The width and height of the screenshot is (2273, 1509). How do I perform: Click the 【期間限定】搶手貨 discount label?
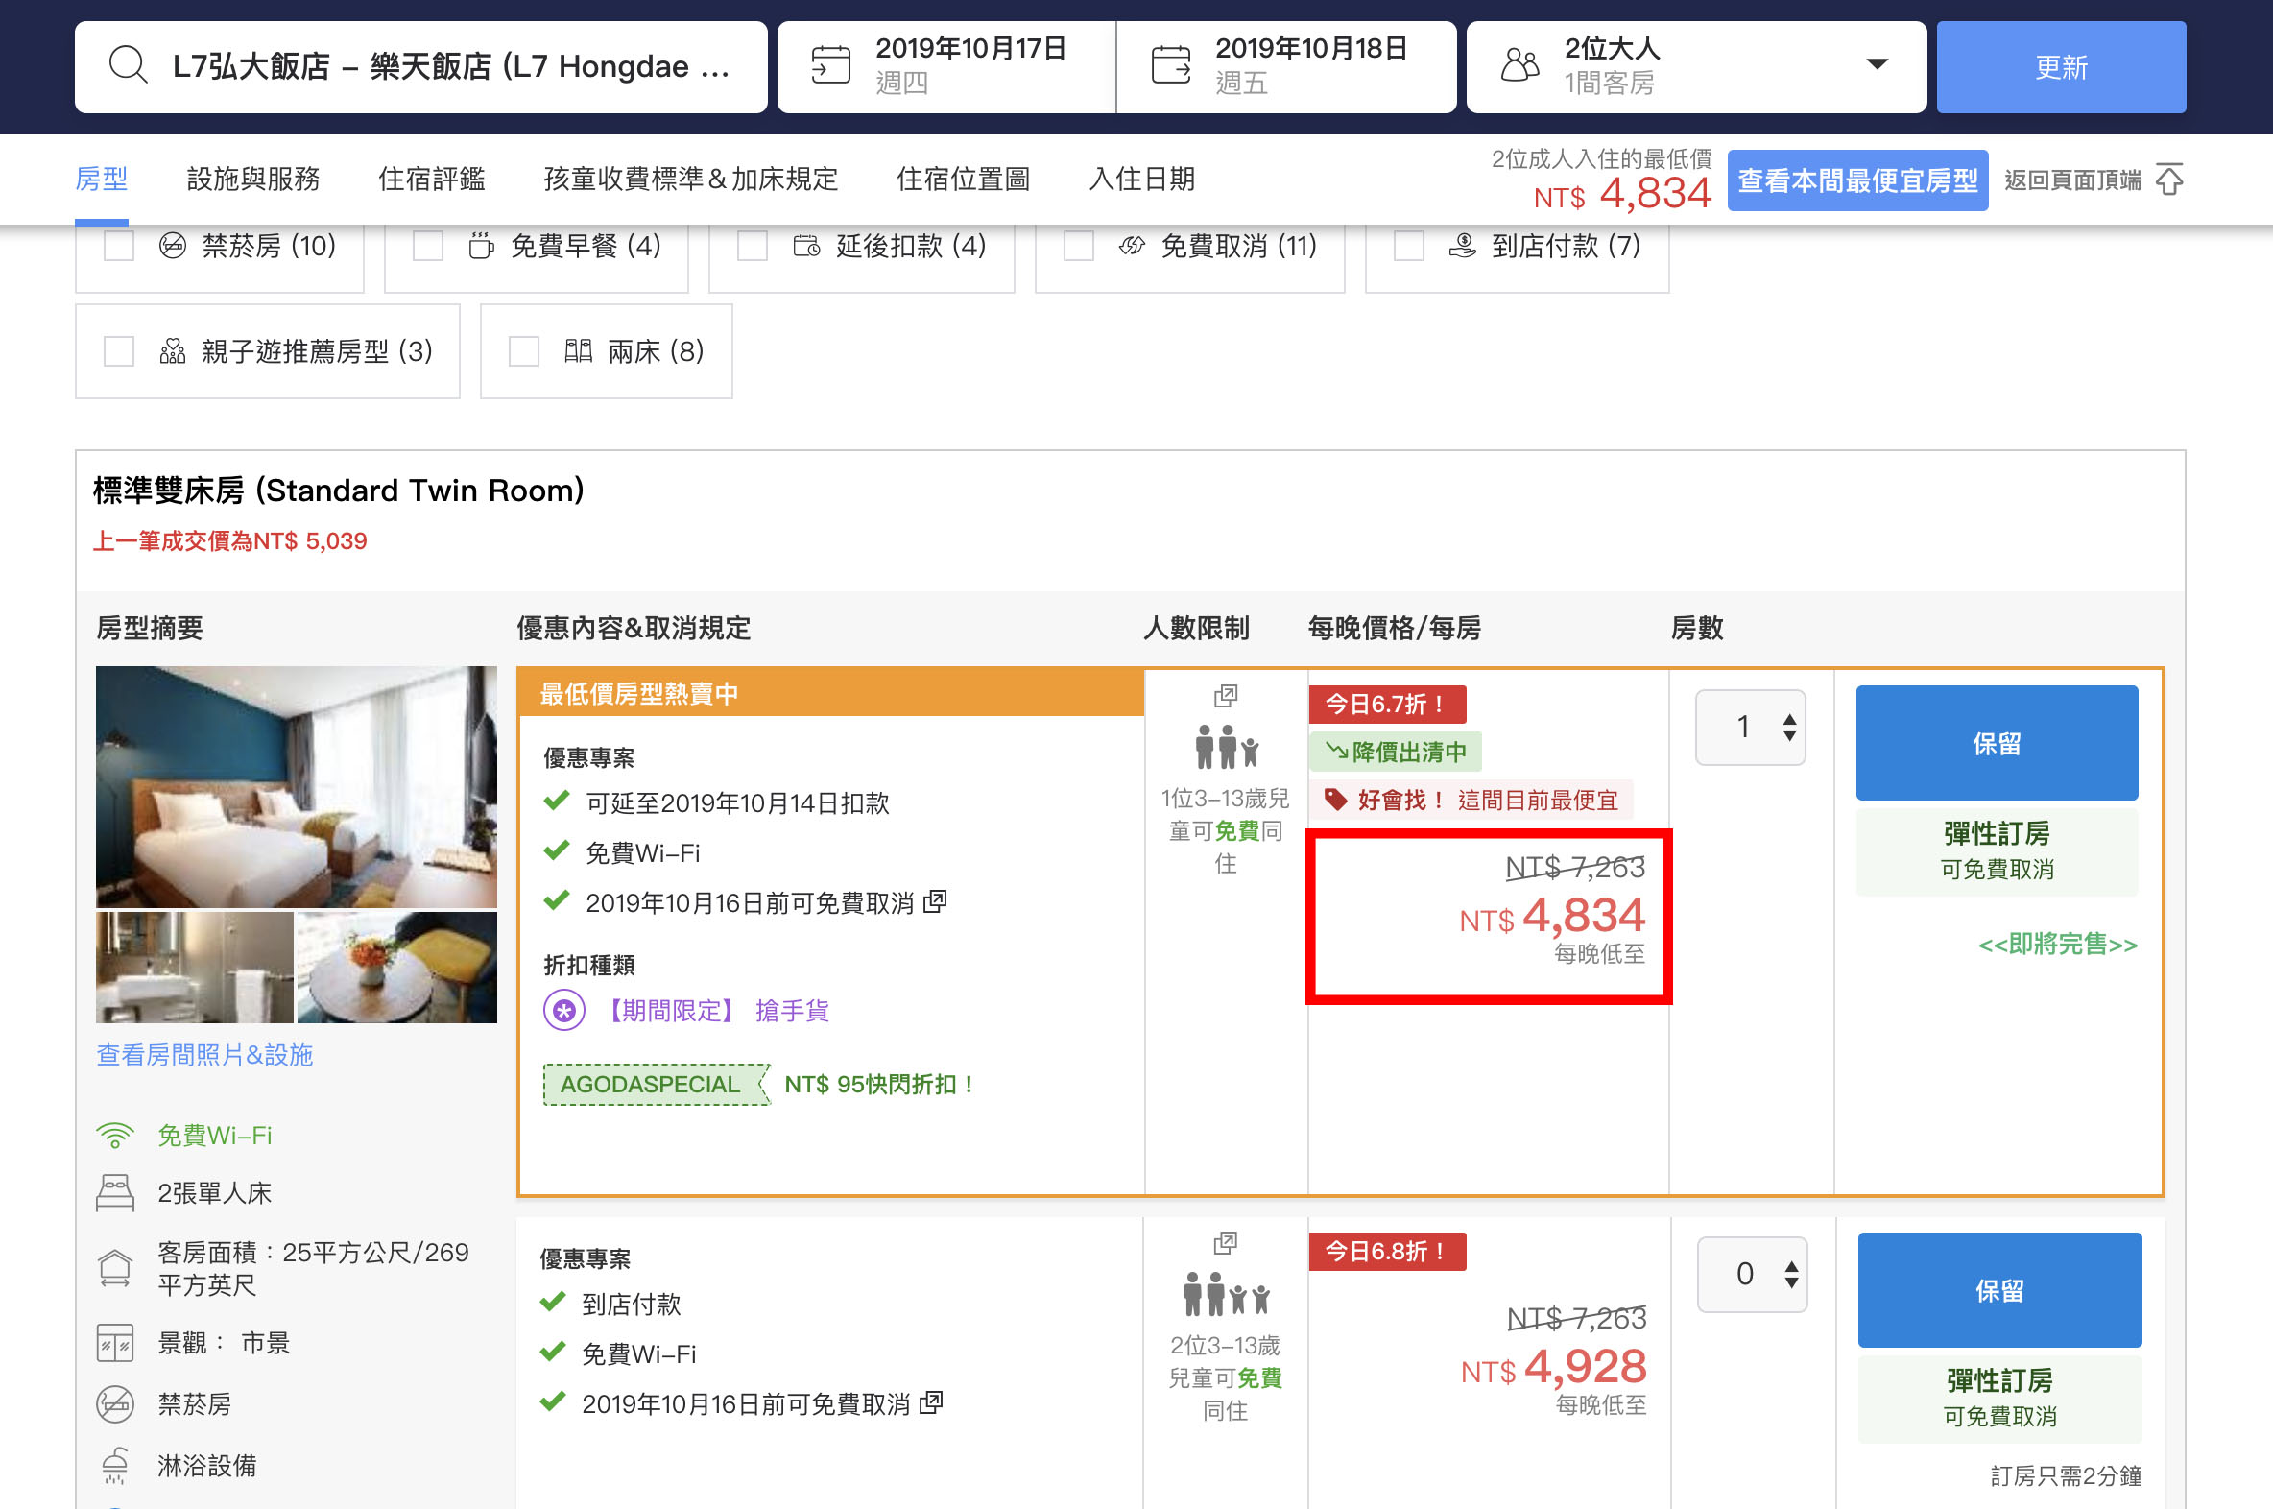[713, 1011]
